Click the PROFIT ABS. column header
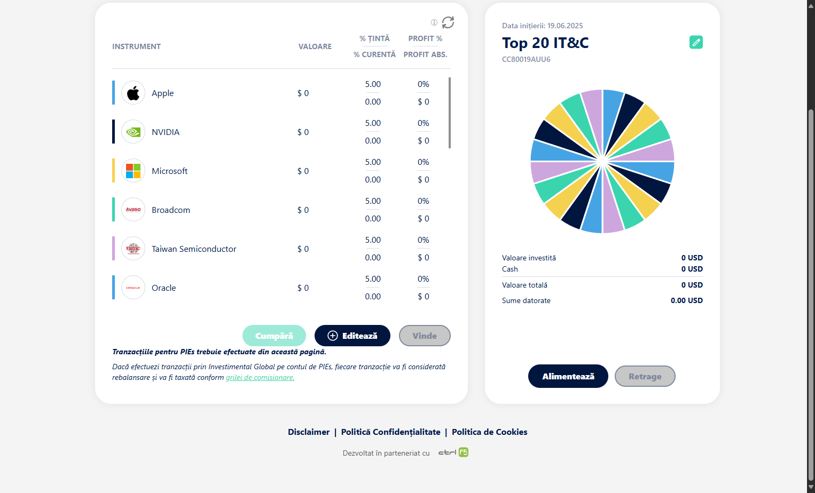The width and height of the screenshot is (815, 493). pyautogui.click(x=425, y=54)
